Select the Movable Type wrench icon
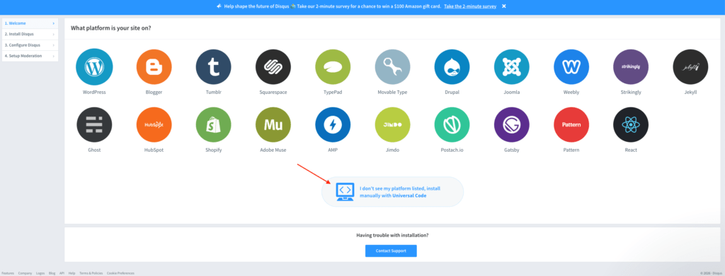This screenshot has height=276, width=725. (x=392, y=67)
